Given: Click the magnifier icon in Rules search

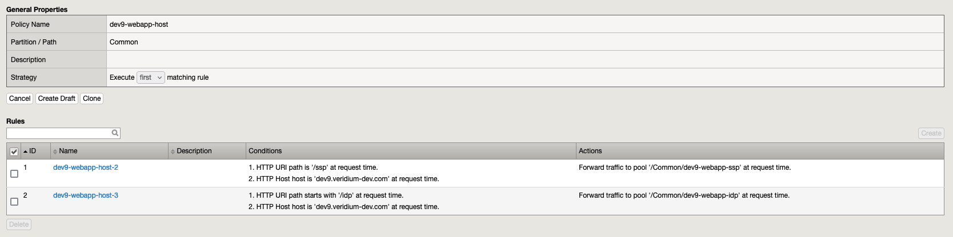Looking at the screenshot, I should point(115,133).
